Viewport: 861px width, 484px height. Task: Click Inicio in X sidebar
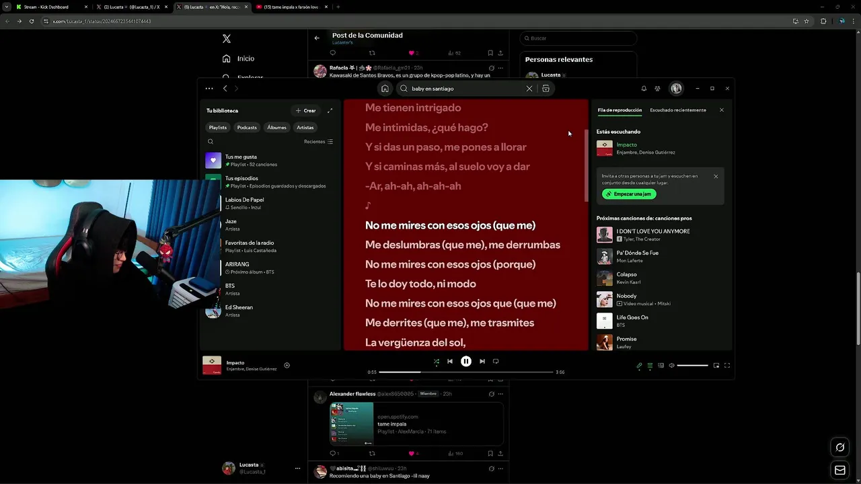tap(238, 58)
